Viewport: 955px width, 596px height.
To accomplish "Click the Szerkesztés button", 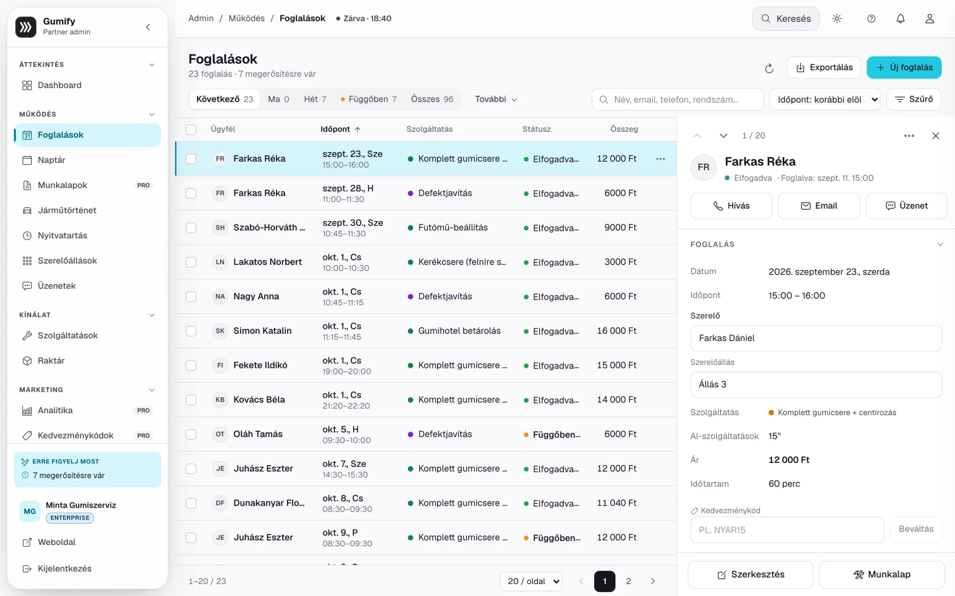I will [750, 575].
